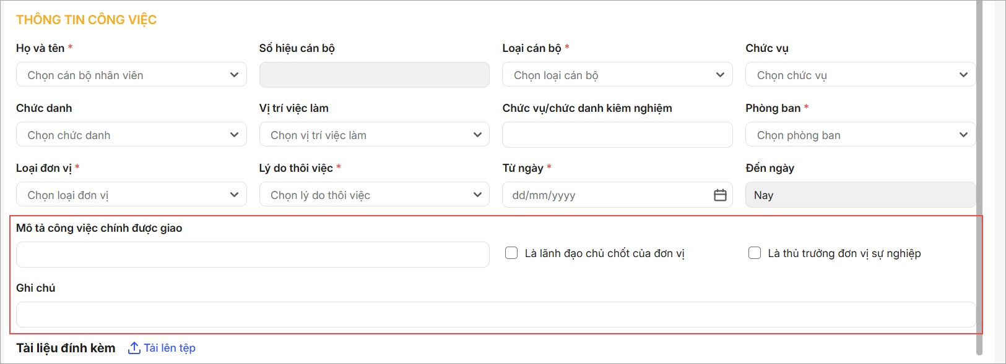
Task: Tick Là thủ trưởng đơn vị sự nghiệp
Action: point(755,253)
